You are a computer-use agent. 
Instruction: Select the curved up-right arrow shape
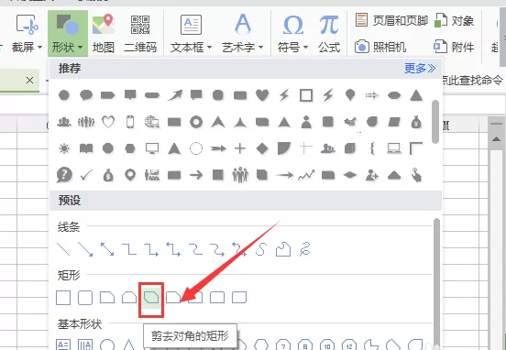click(x=174, y=95)
